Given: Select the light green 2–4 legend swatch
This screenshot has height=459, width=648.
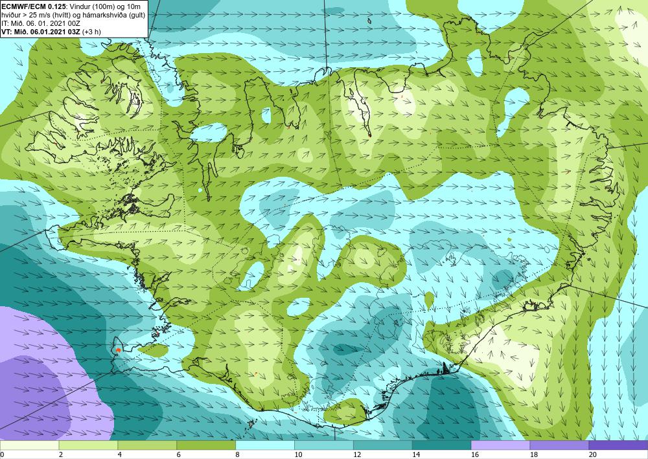Looking at the screenshot, I should click(88, 445).
